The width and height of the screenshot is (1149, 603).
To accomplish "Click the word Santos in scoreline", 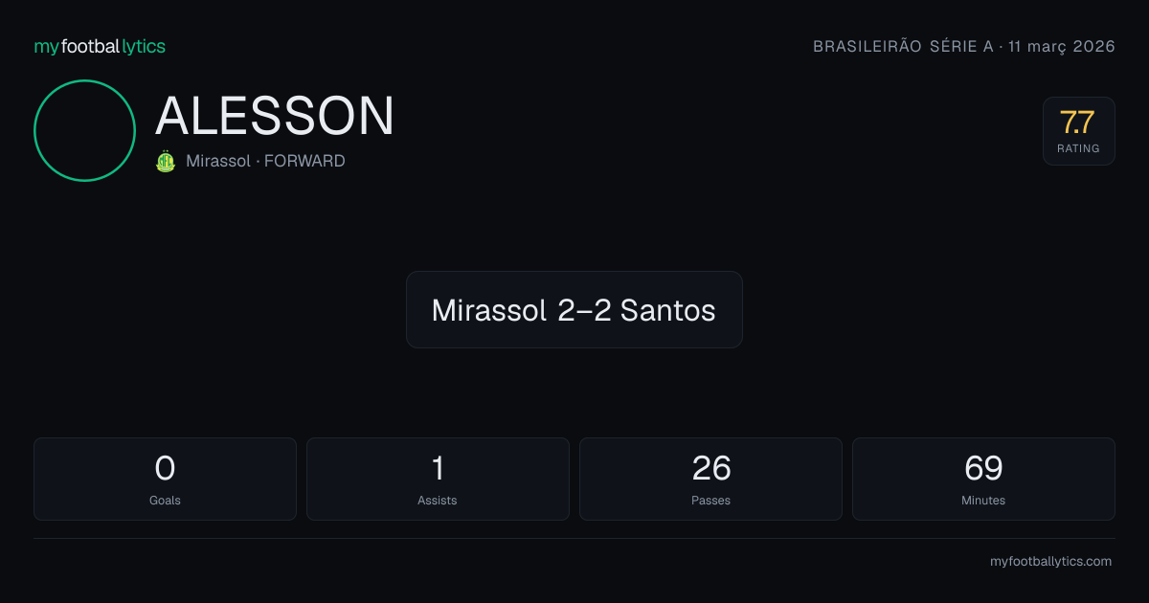I will coord(667,310).
